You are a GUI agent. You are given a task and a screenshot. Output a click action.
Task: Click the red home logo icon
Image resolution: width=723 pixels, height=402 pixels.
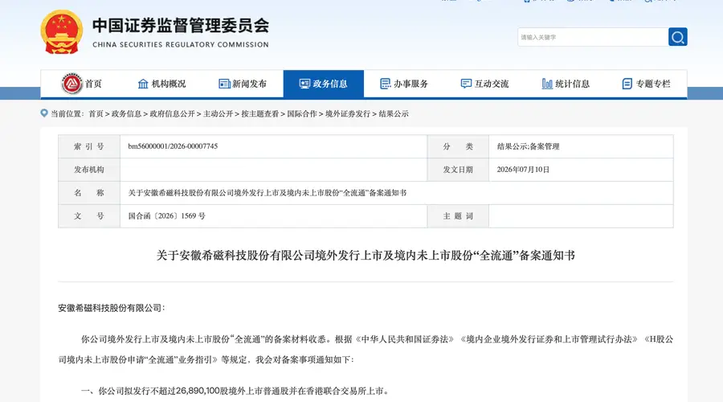[x=71, y=84]
